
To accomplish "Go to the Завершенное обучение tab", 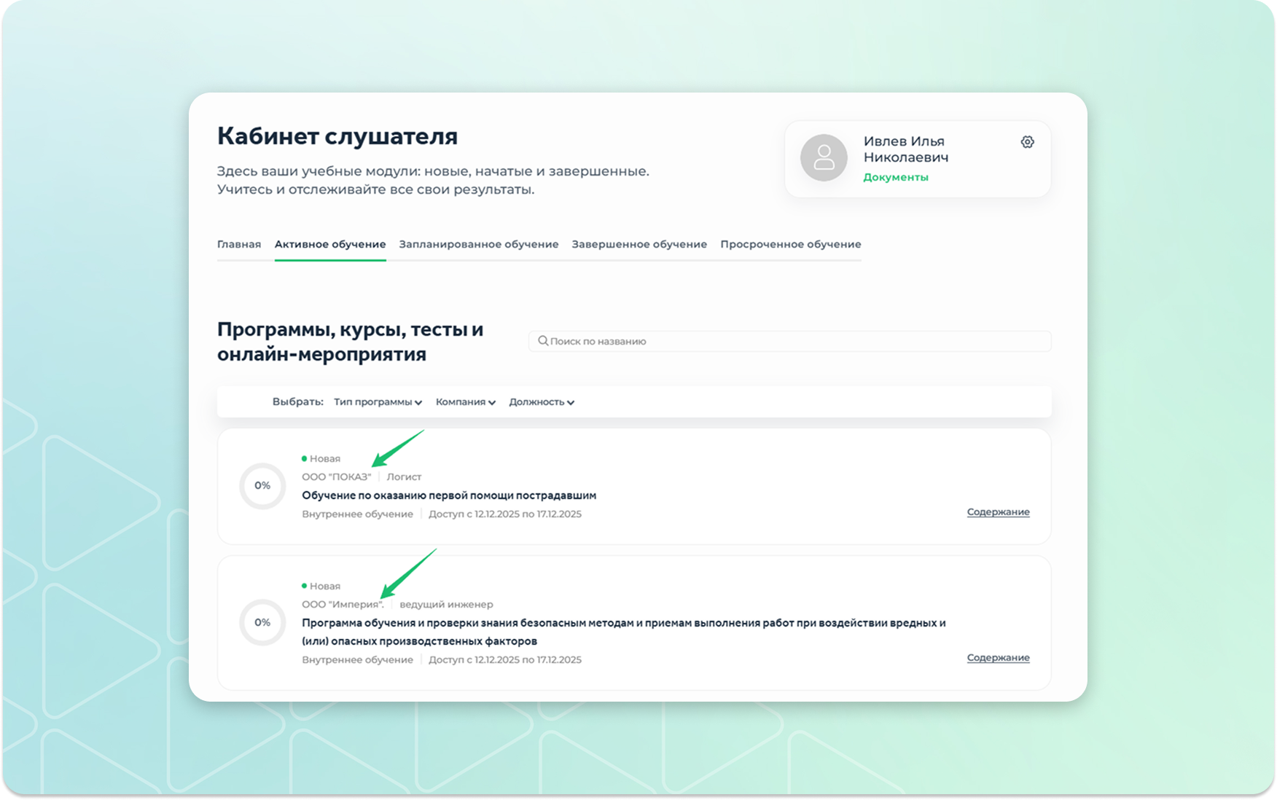I will (639, 244).
